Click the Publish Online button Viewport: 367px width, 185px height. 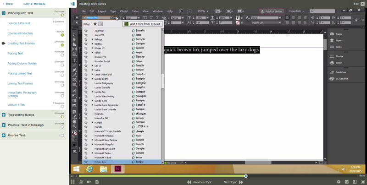click(x=272, y=11)
